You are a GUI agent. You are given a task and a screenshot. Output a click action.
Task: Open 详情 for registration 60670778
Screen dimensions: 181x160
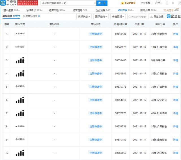pyautogui.click(x=176, y=87)
